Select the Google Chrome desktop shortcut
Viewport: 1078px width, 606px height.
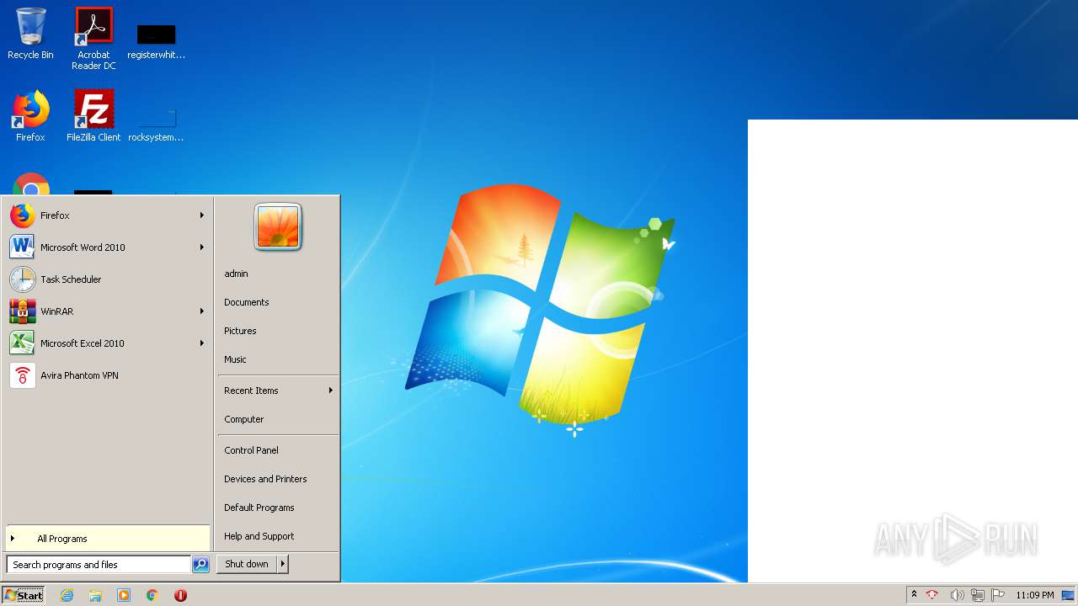point(31,185)
